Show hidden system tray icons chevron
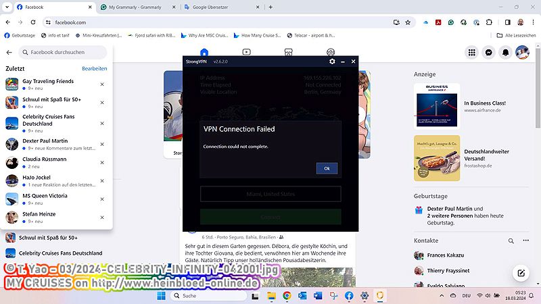 click(442, 296)
